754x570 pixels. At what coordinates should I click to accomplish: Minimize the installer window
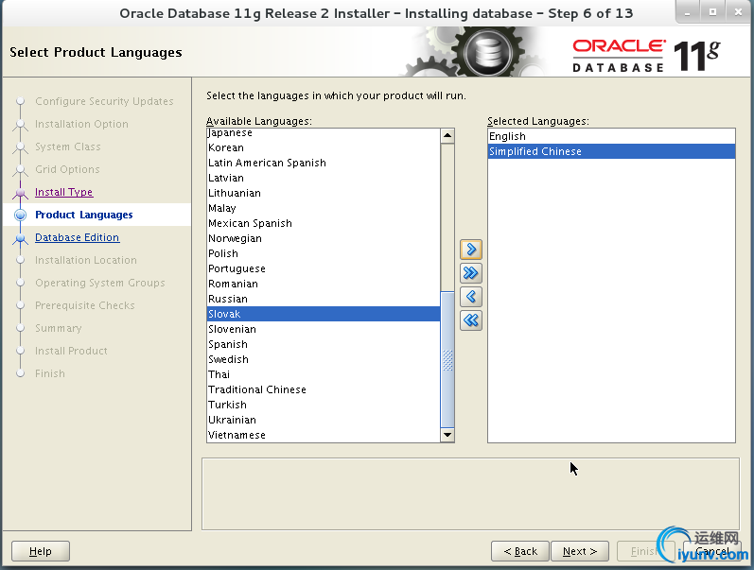(688, 12)
